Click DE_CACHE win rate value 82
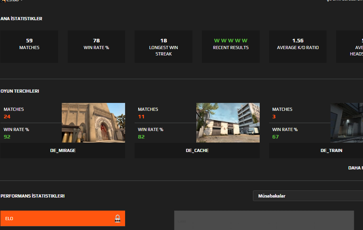 [x=141, y=137]
